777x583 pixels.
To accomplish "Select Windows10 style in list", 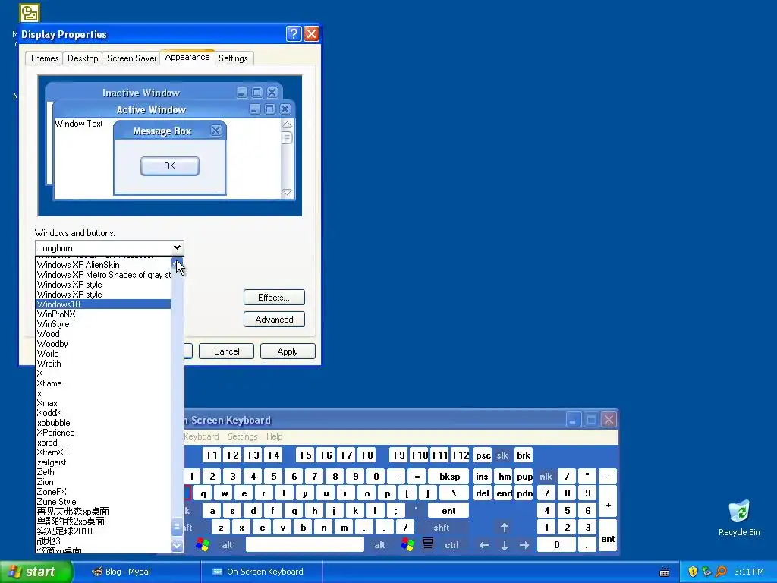I will pyautogui.click(x=103, y=304).
